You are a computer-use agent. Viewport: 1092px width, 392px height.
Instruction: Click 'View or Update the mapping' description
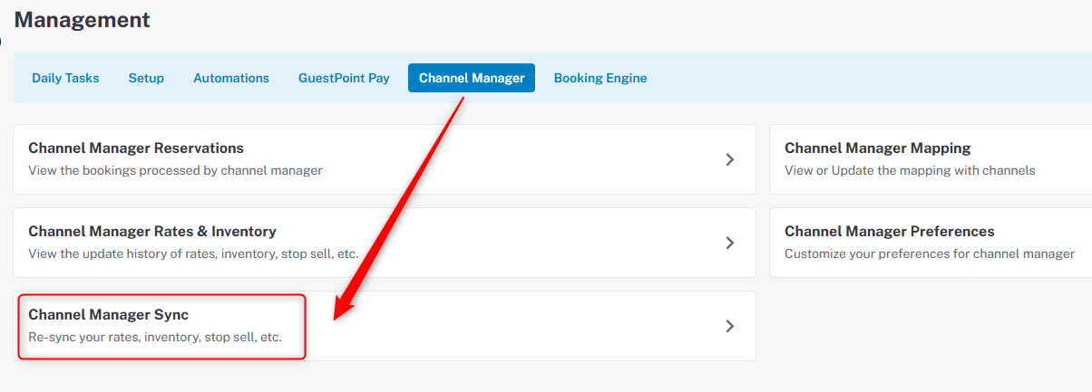point(910,170)
